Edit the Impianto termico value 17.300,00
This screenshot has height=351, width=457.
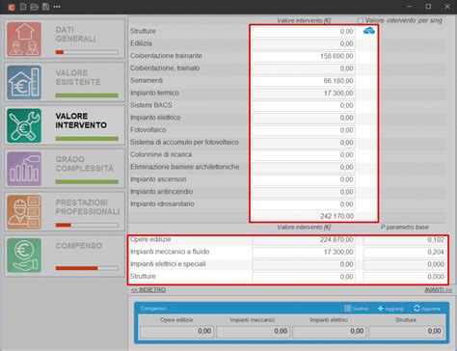coord(304,94)
